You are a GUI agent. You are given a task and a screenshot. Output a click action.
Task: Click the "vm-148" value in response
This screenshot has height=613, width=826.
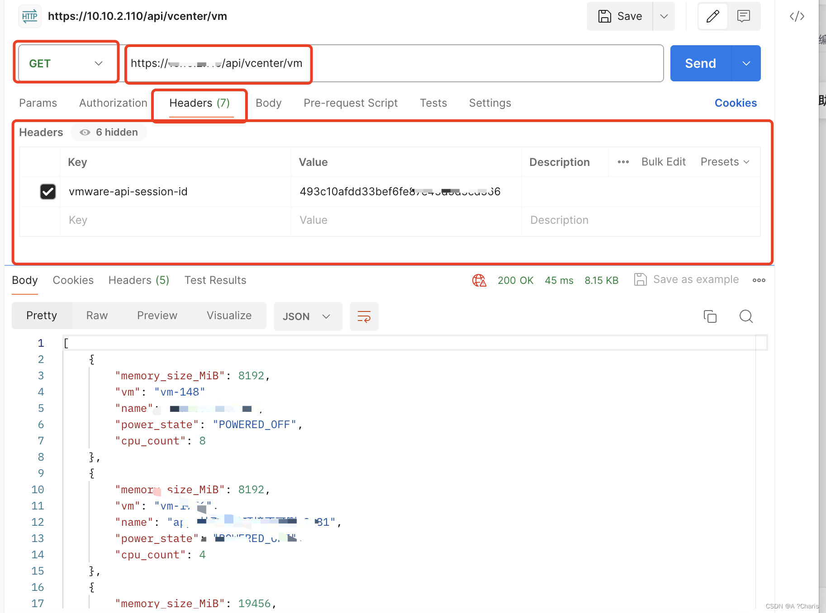(180, 392)
